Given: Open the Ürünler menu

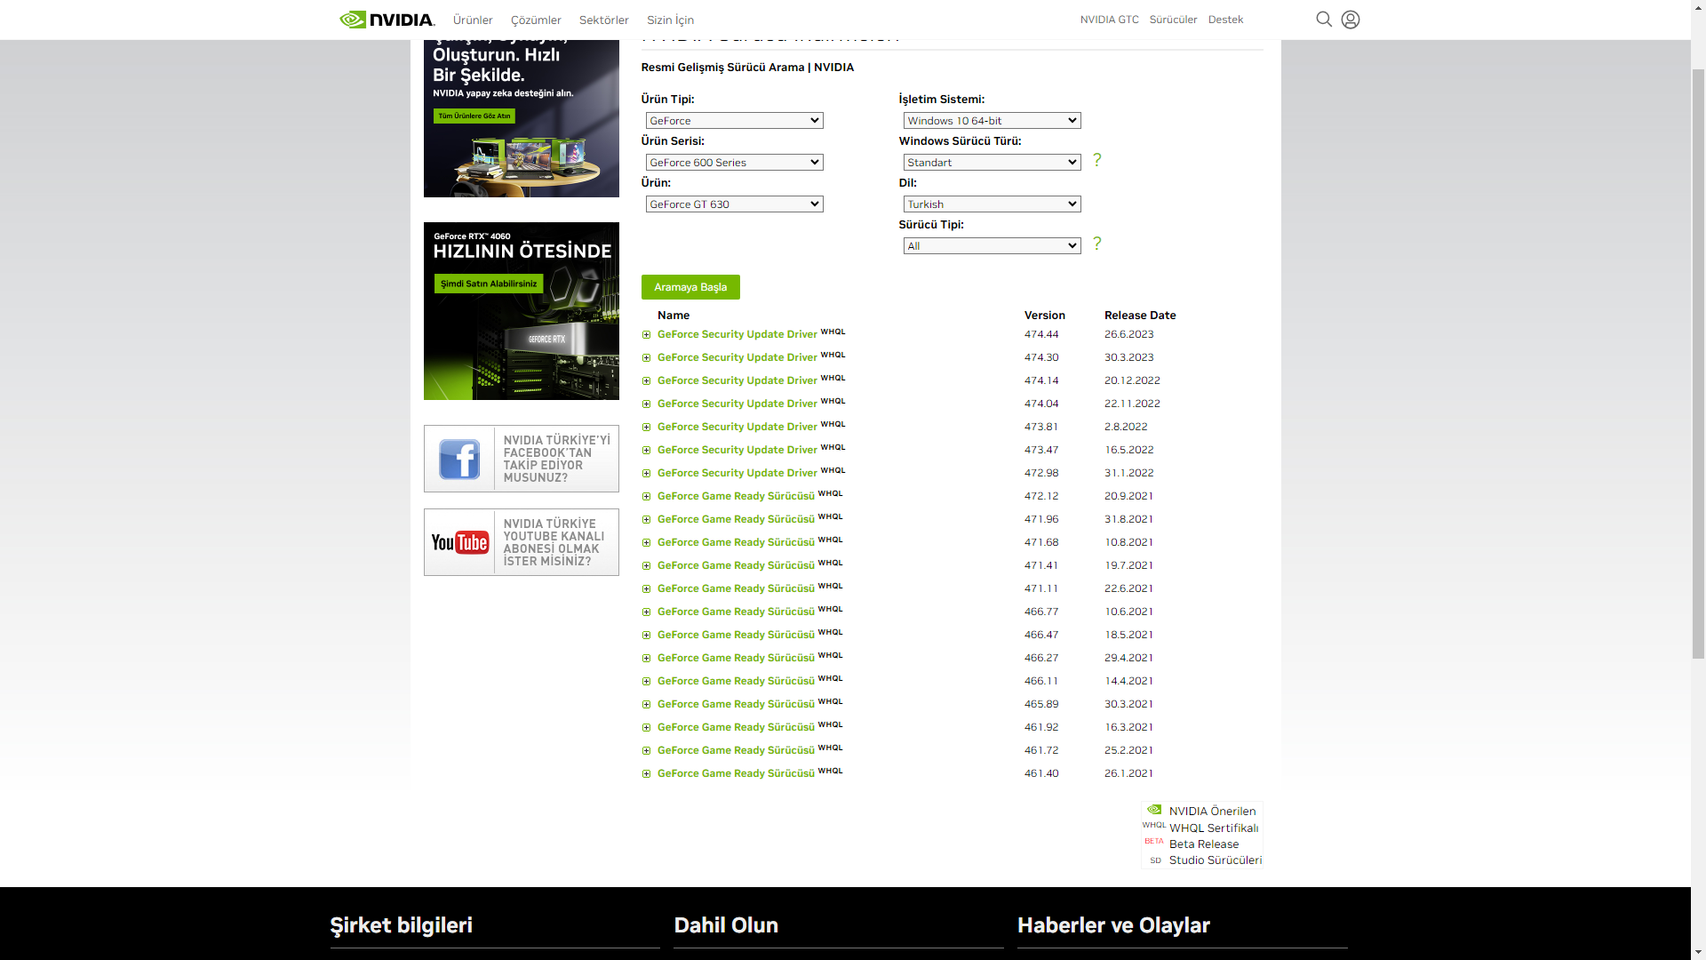Looking at the screenshot, I should 472,20.
